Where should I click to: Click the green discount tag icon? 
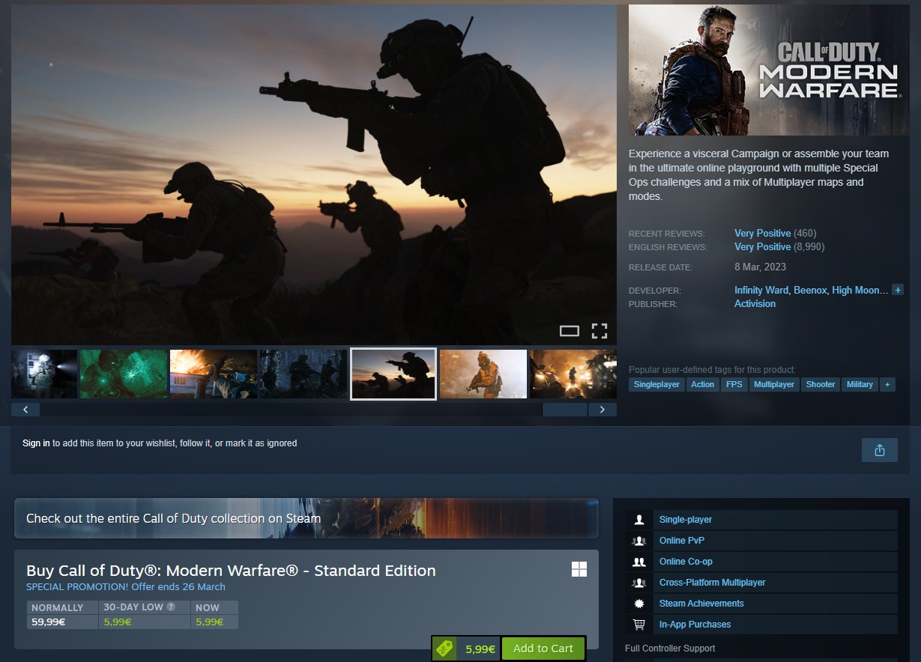pyautogui.click(x=445, y=649)
